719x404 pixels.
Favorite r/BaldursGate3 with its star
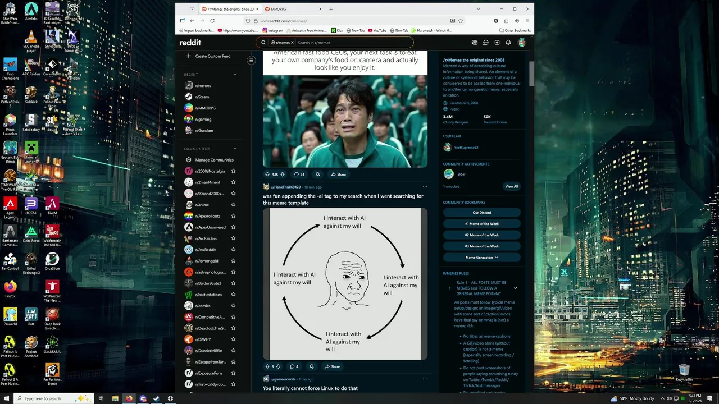233,283
